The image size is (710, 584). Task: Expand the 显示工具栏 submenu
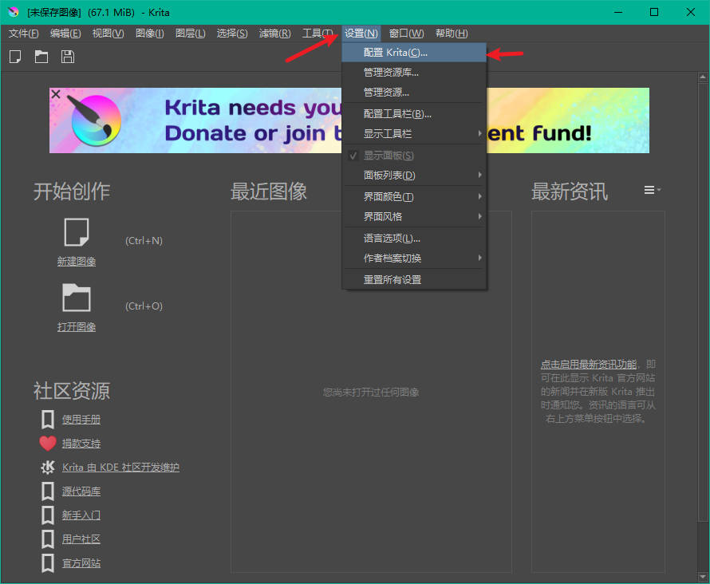pyautogui.click(x=414, y=134)
